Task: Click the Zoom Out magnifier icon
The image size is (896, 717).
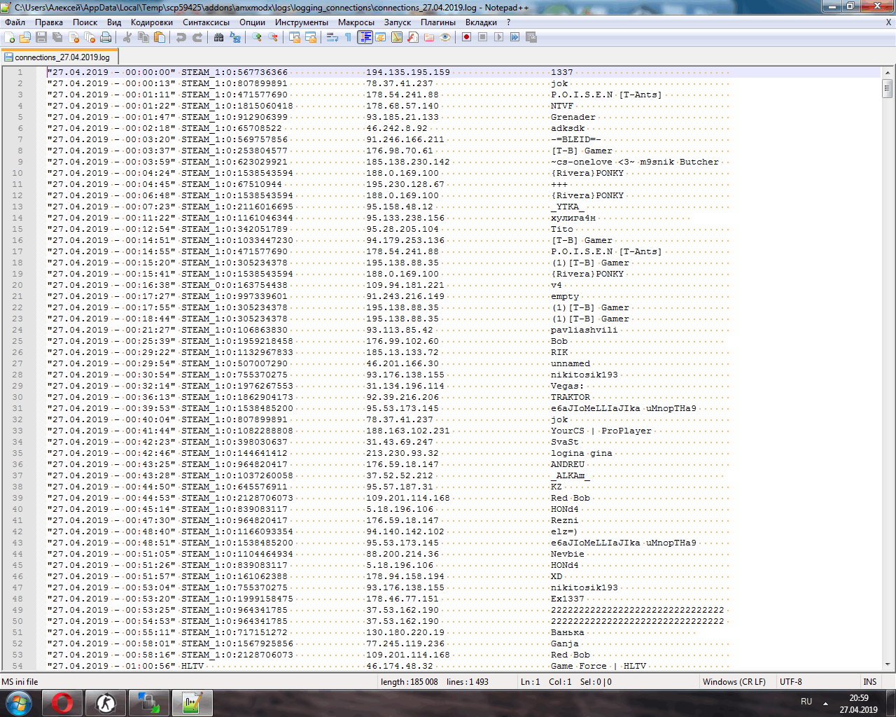Action: coord(273,37)
